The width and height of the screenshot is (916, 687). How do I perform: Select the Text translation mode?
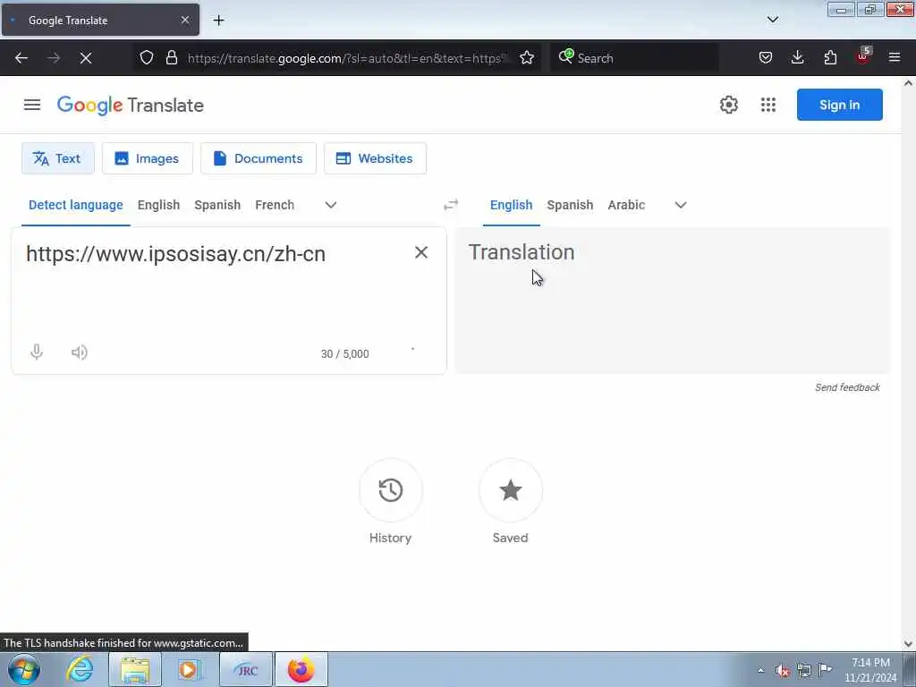[58, 158]
